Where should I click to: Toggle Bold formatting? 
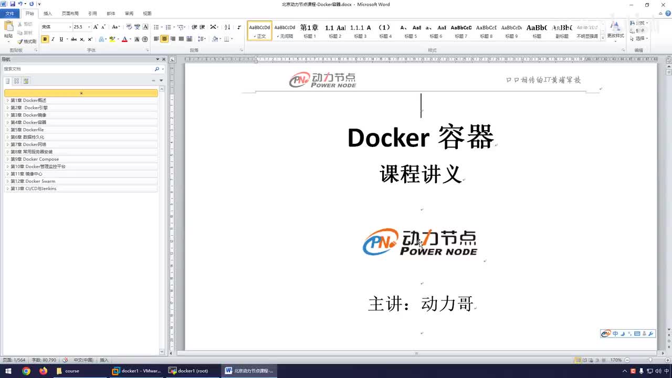pyautogui.click(x=45, y=39)
